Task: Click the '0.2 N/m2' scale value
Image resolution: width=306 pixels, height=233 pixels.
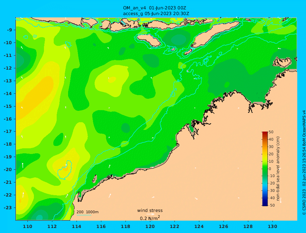Action: (x=150, y=218)
